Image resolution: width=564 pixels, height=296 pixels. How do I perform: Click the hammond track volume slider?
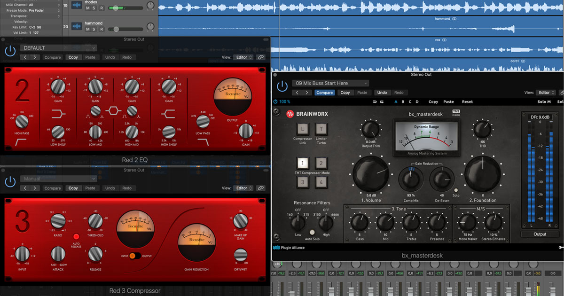[x=125, y=29]
